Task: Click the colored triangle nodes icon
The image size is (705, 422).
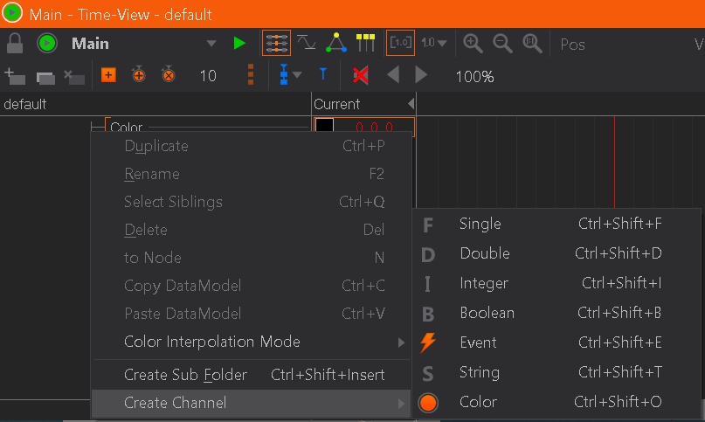Action: click(336, 43)
